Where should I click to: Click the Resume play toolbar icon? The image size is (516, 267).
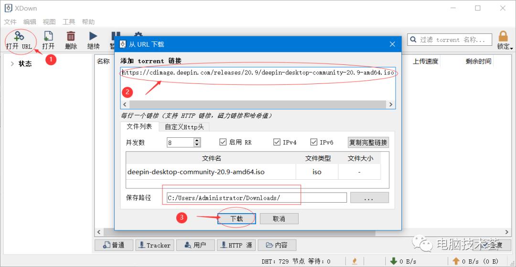(93, 36)
